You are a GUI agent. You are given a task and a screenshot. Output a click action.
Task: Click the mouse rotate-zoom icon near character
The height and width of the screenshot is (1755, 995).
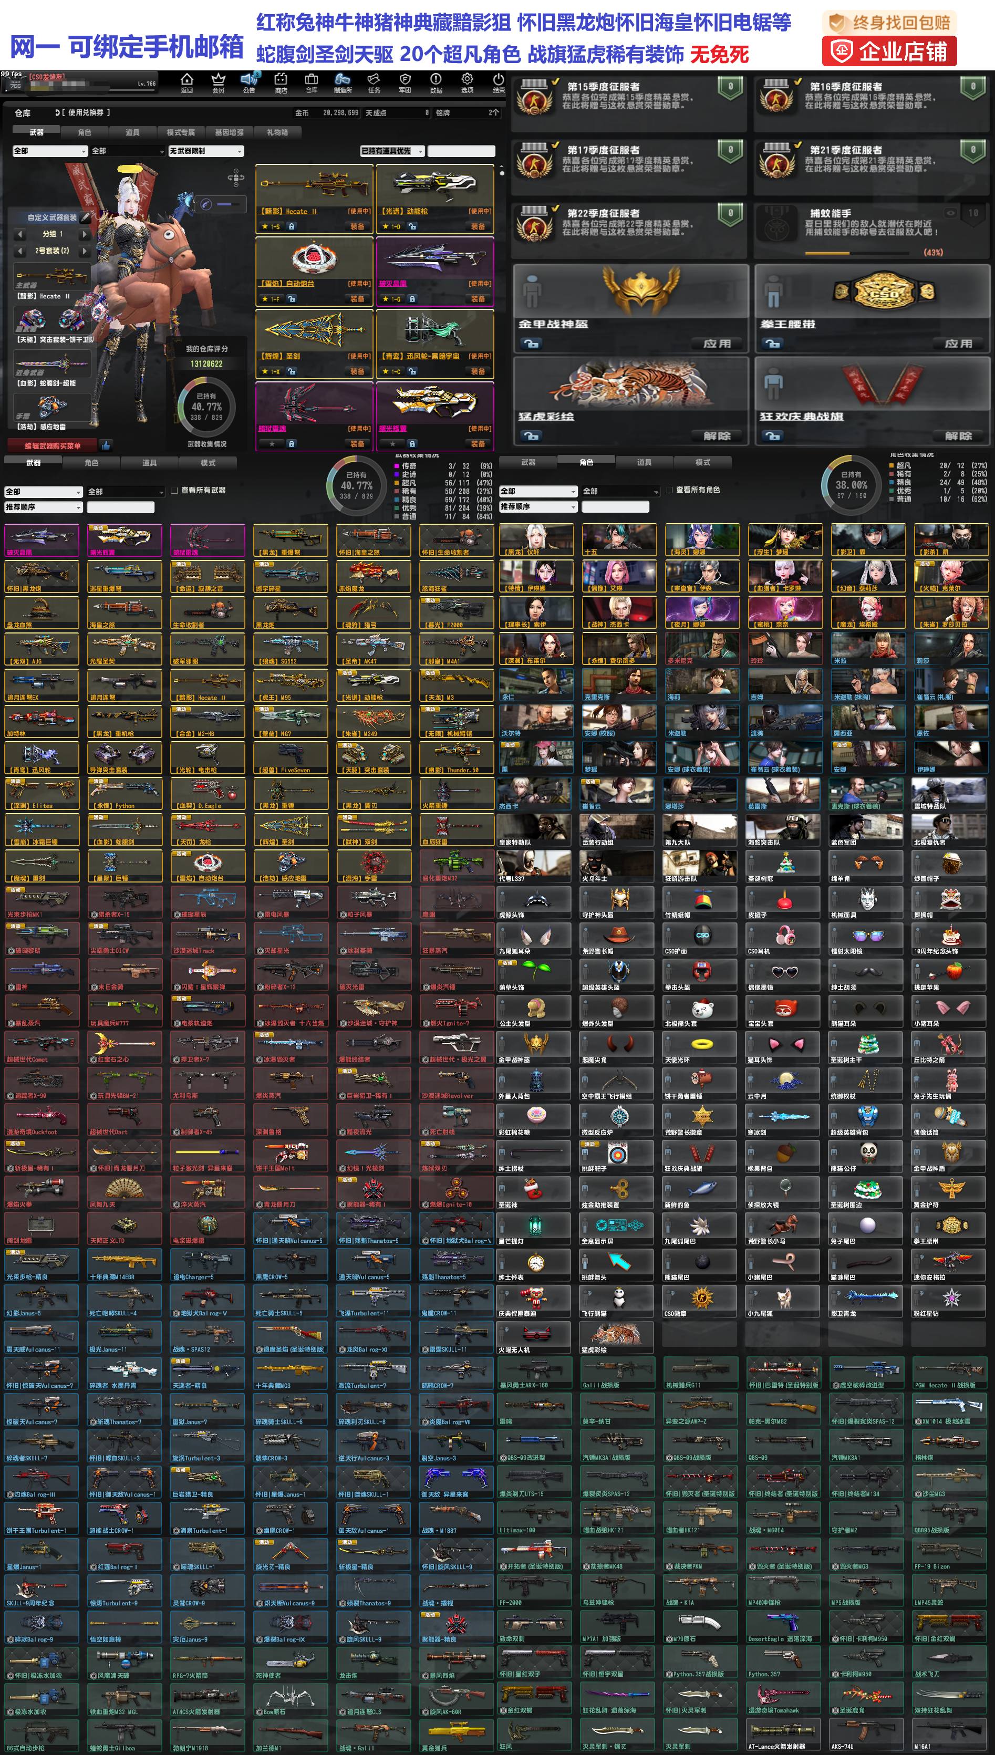pos(236,178)
